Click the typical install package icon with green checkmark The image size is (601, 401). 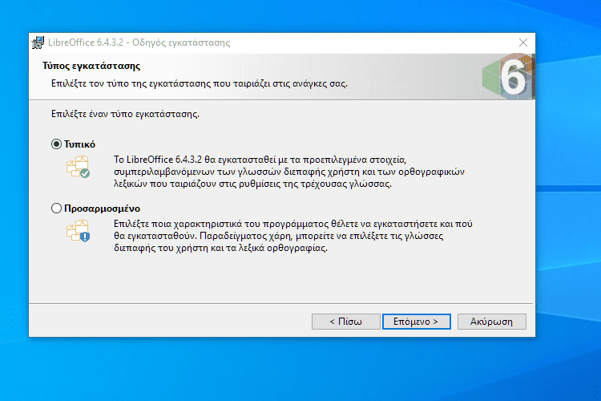78,166
